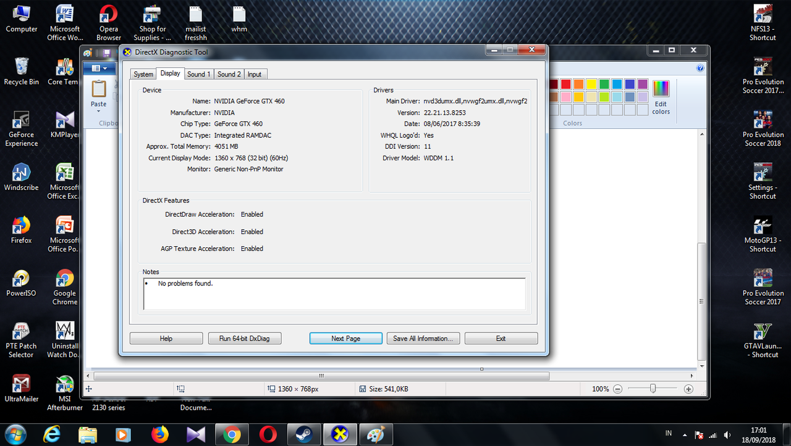Screen dimensions: 791x446
Task: Open the Paint file menu dropdown
Action: click(x=99, y=68)
